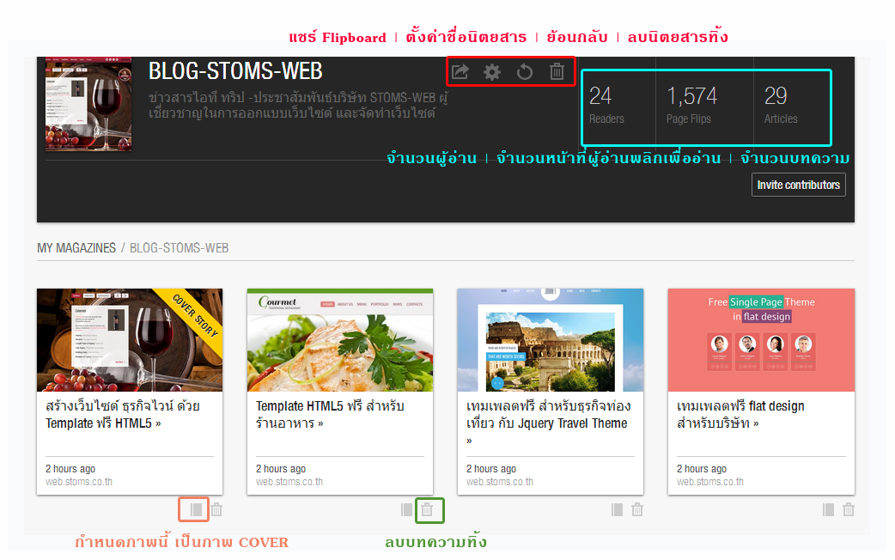Set flat design article as cover

pos(828,509)
